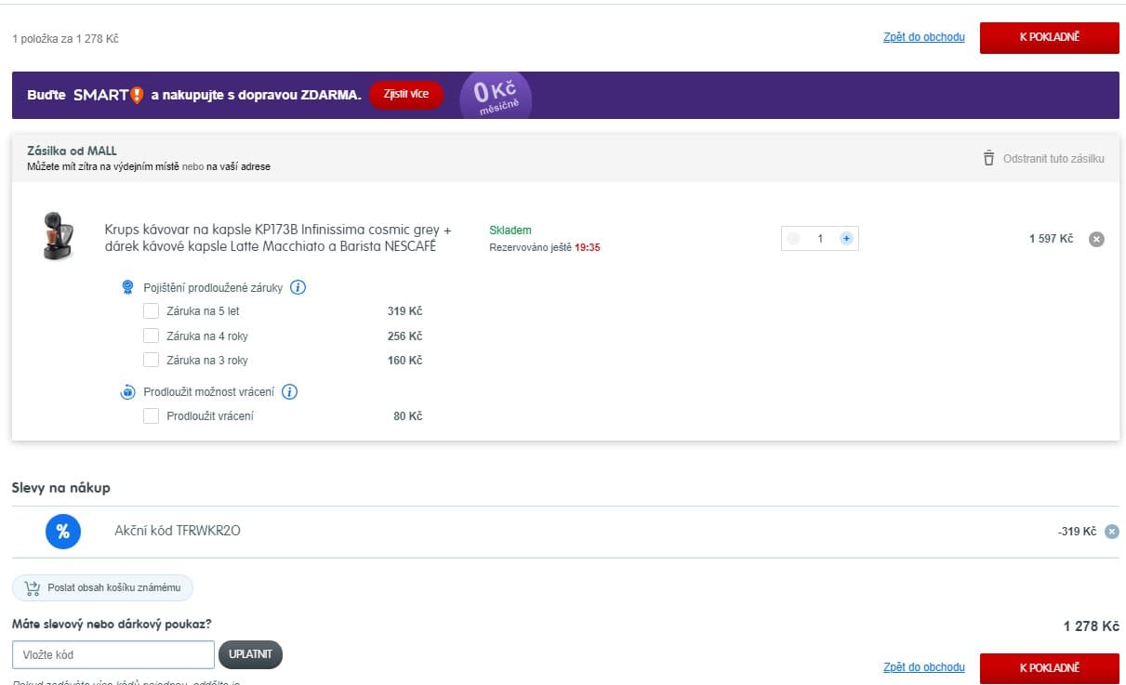Click the blue percent discount icon
This screenshot has width=1126, height=685.
63,532
